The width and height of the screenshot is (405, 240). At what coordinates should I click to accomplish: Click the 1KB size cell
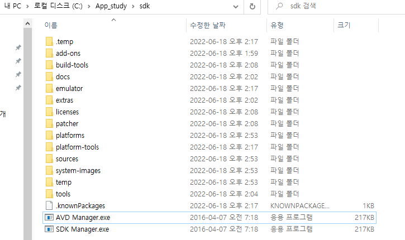pos(368,206)
